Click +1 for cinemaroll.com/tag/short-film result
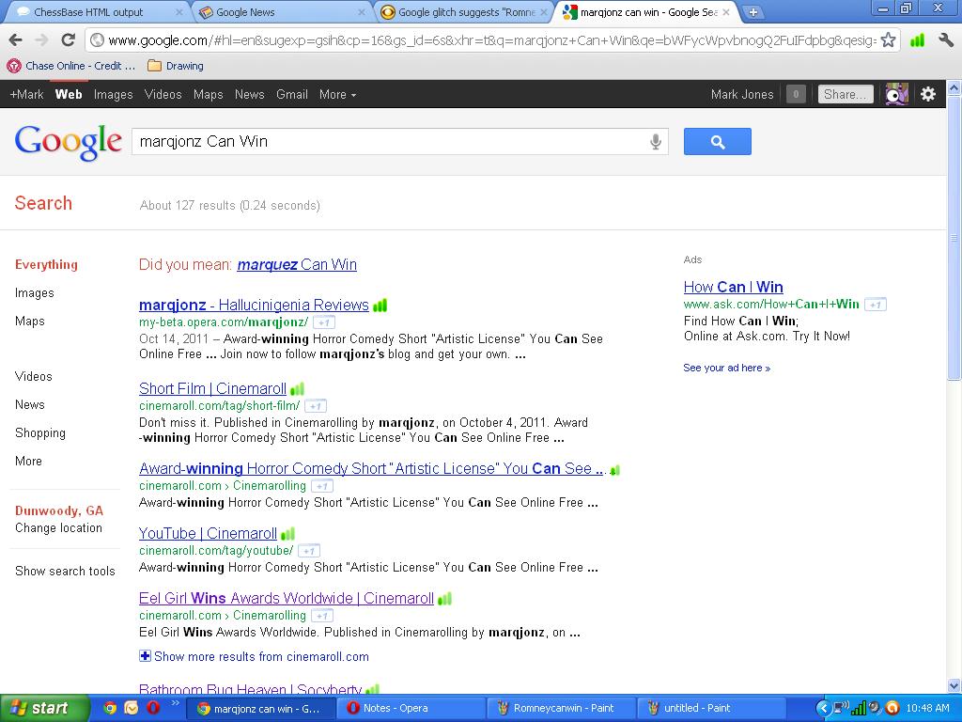 pos(316,406)
